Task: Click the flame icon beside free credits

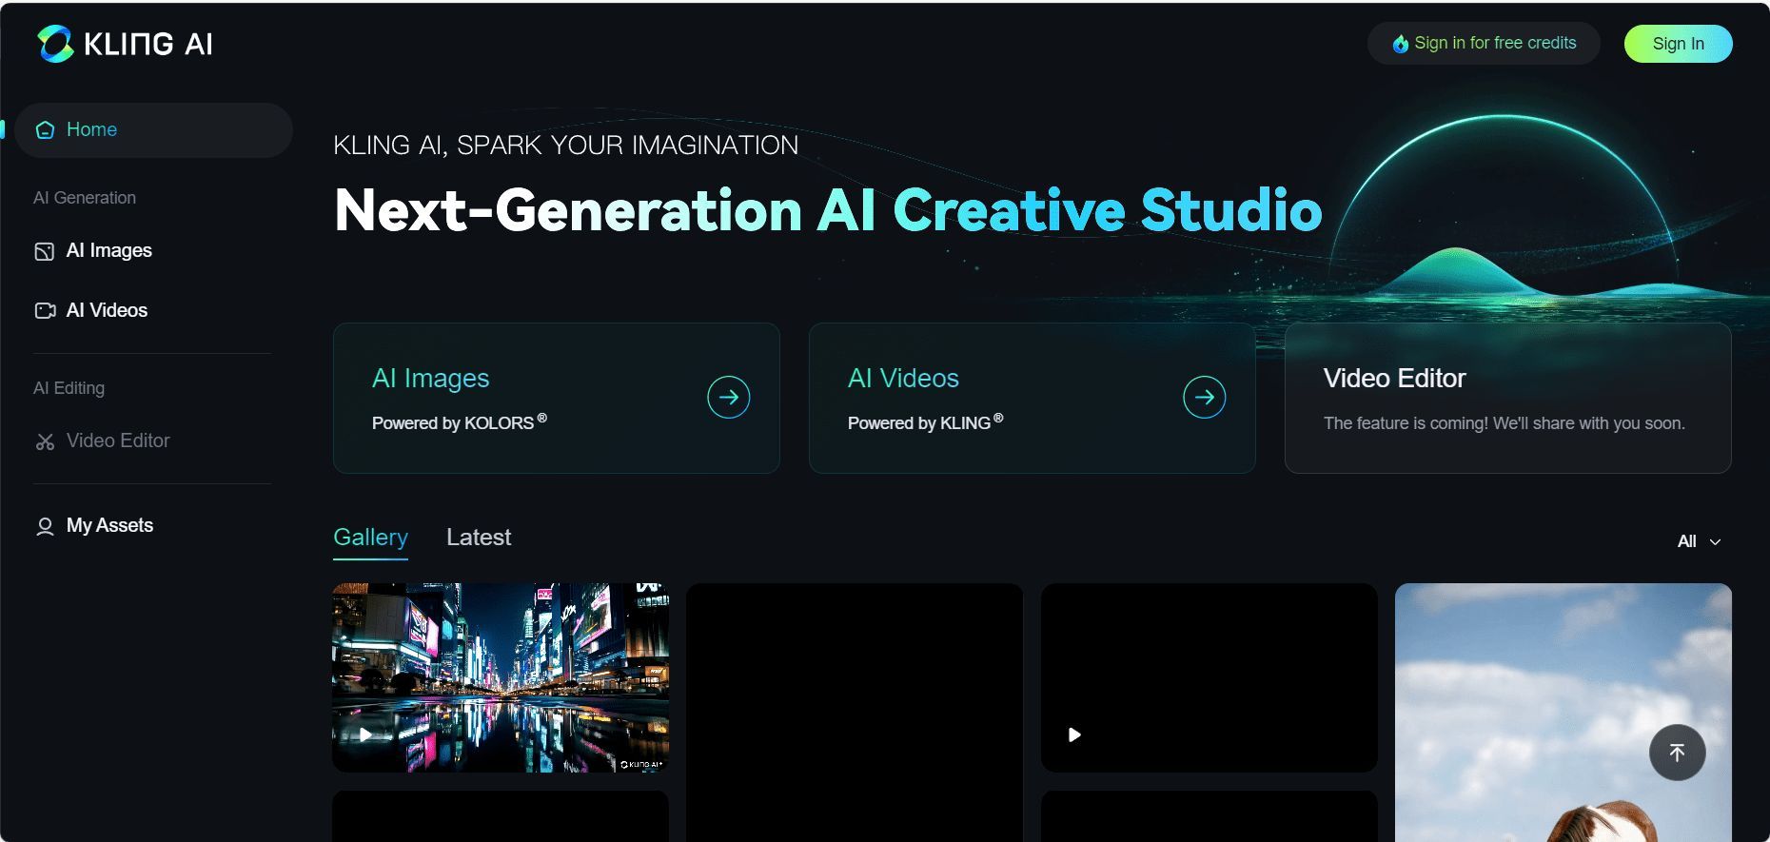Action: (x=1401, y=44)
